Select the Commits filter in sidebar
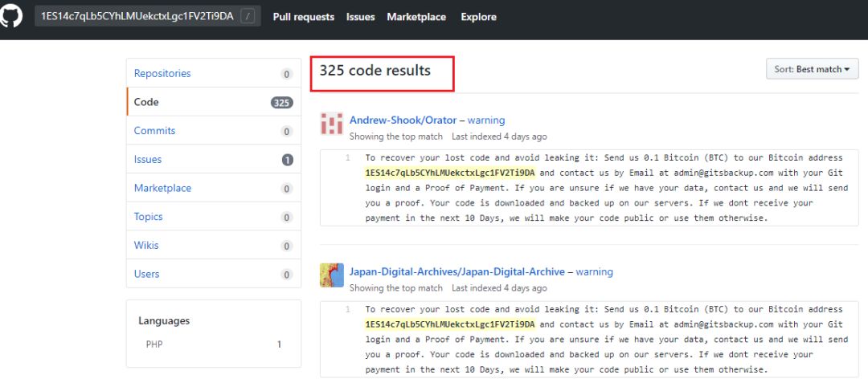The width and height of the screenshot is (868, 383). click(214, 130)
